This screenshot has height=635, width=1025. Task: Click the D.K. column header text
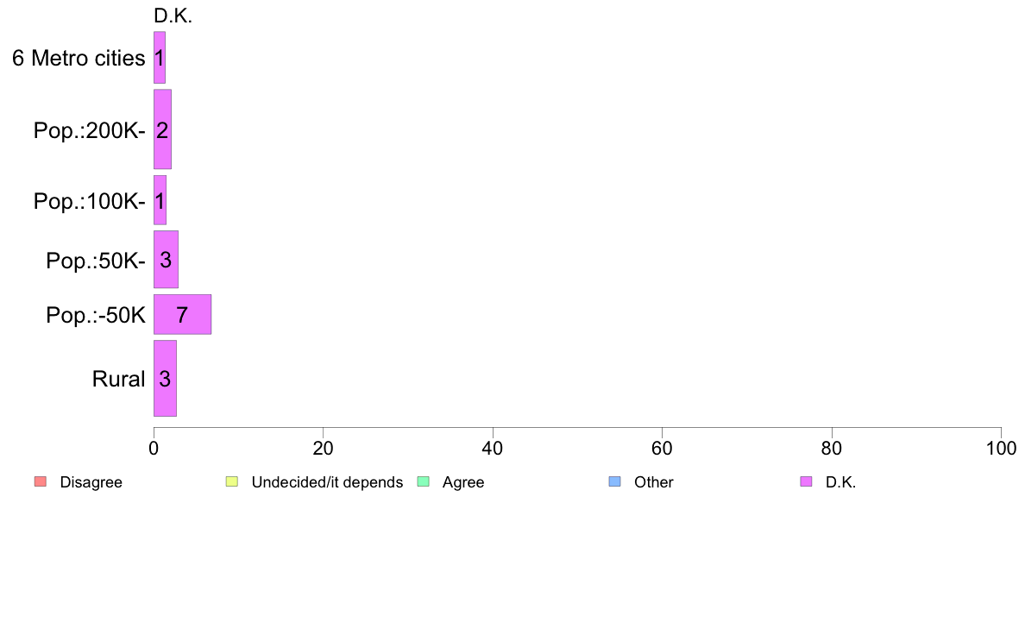pyautogui.click(x=173, y=16)
